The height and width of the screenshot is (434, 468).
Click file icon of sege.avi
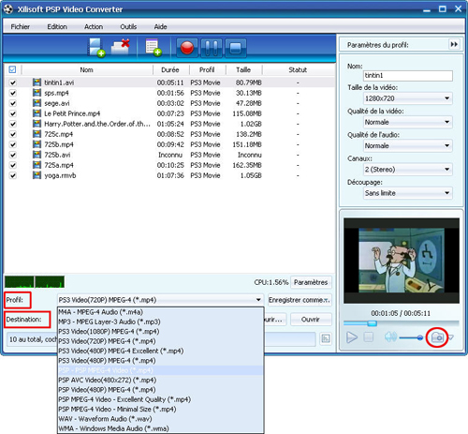pos(37,103)
